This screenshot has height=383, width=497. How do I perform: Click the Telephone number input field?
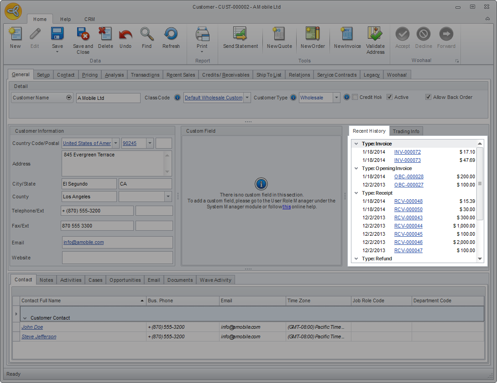click(x=97, y=211)
